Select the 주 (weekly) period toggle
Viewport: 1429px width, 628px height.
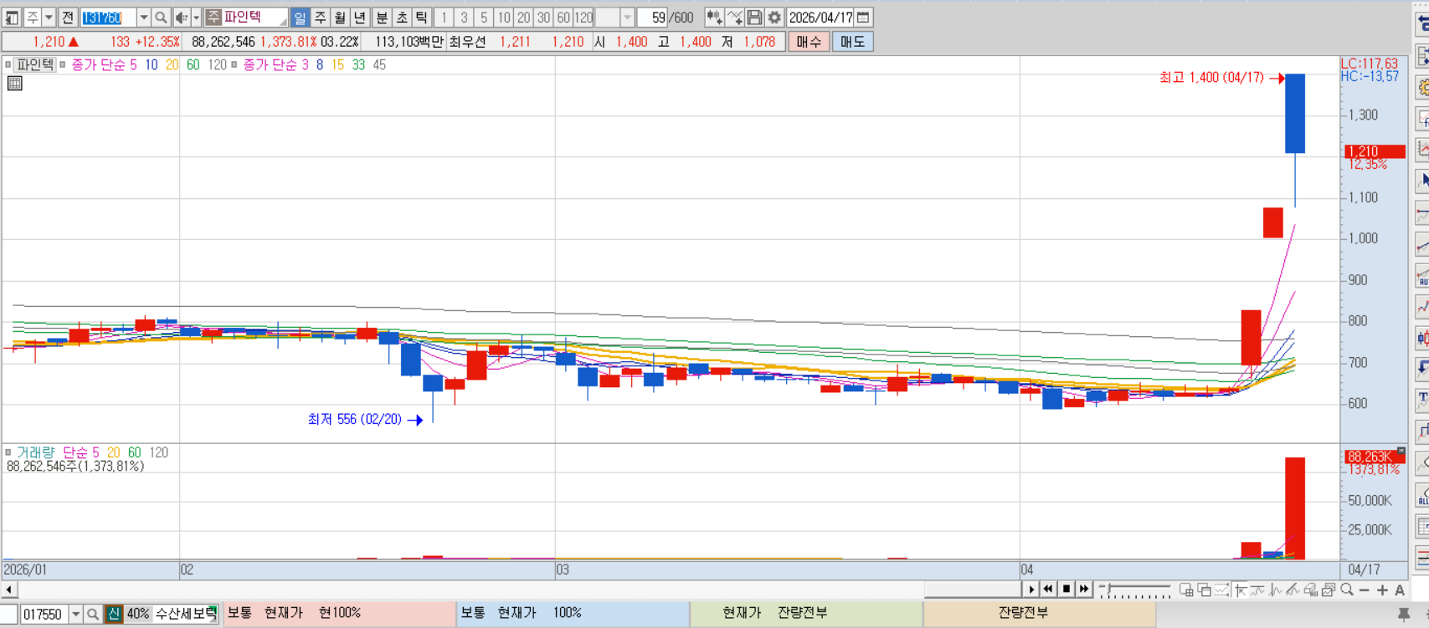point(320,18)
